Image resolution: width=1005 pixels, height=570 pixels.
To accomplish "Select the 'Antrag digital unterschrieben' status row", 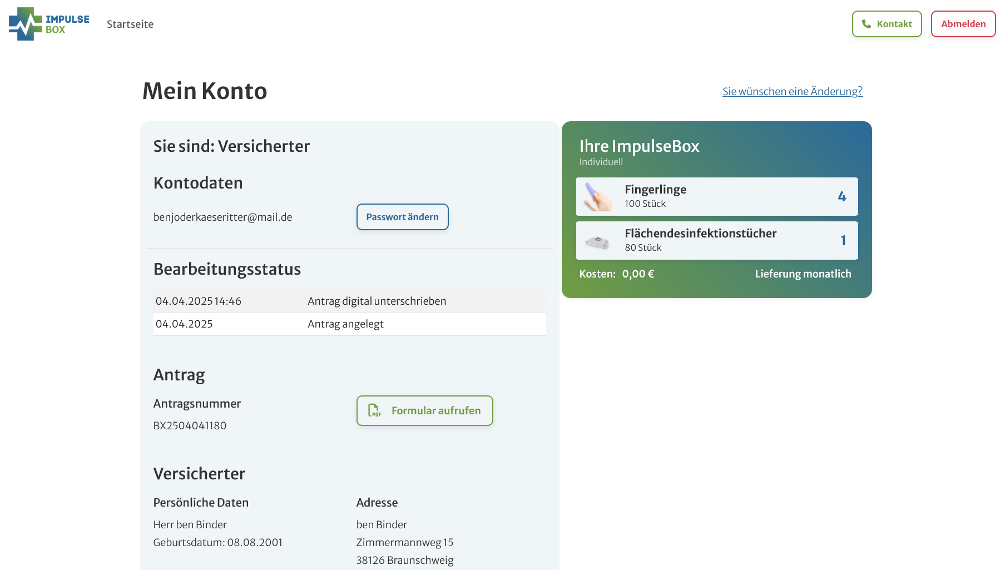I will pos(349,301).
